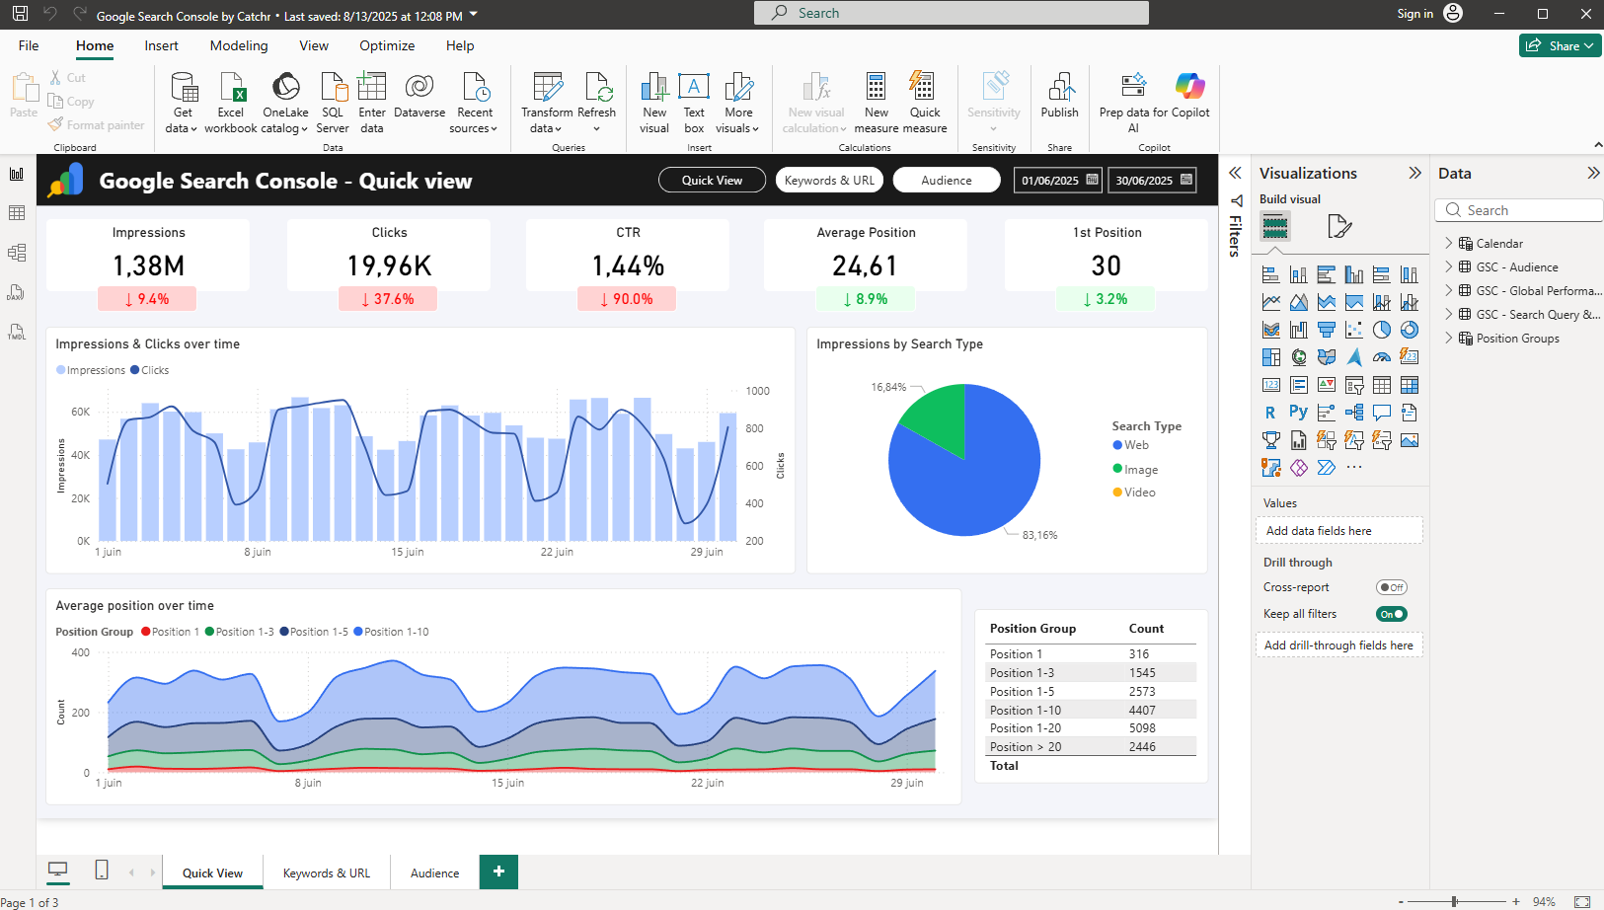Screen dimensions: 1604x910
Task: Click the New measure icon
Action: click(876, 99)
